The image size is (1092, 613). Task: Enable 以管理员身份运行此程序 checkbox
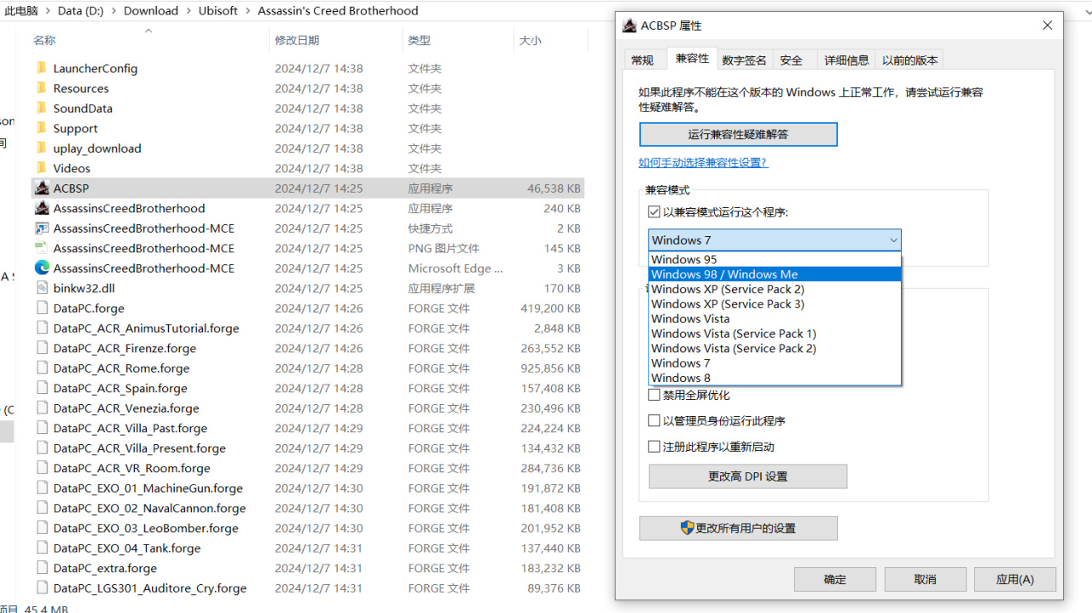pyautogui.click(x=654, y=420)
